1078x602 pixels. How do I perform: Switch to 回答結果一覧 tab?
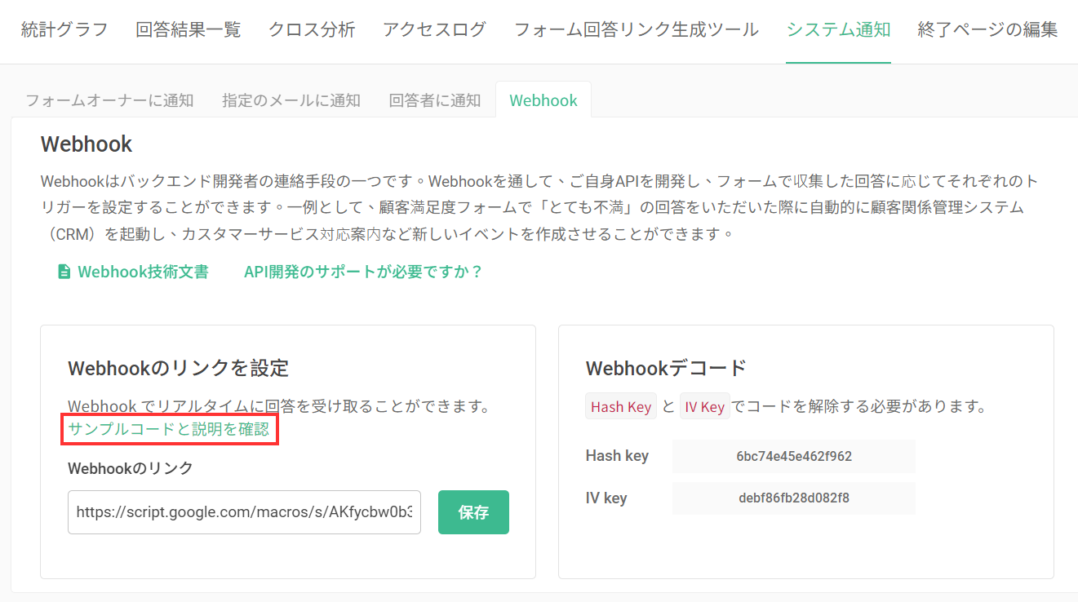(x=189, y=30)
